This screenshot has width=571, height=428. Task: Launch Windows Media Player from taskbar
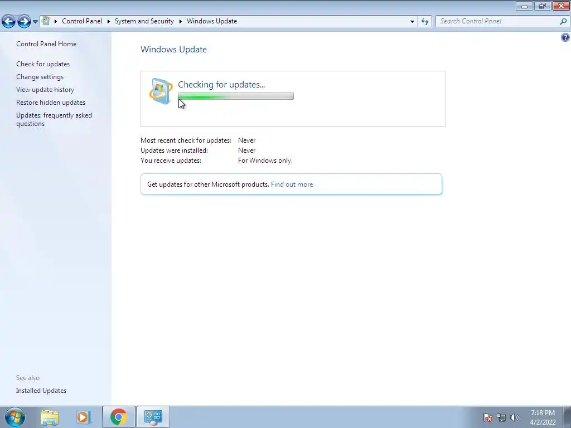83,417
